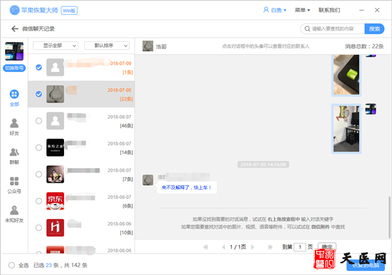Click the blue 搜索 button
392x275 pixels.
(375, 29)
